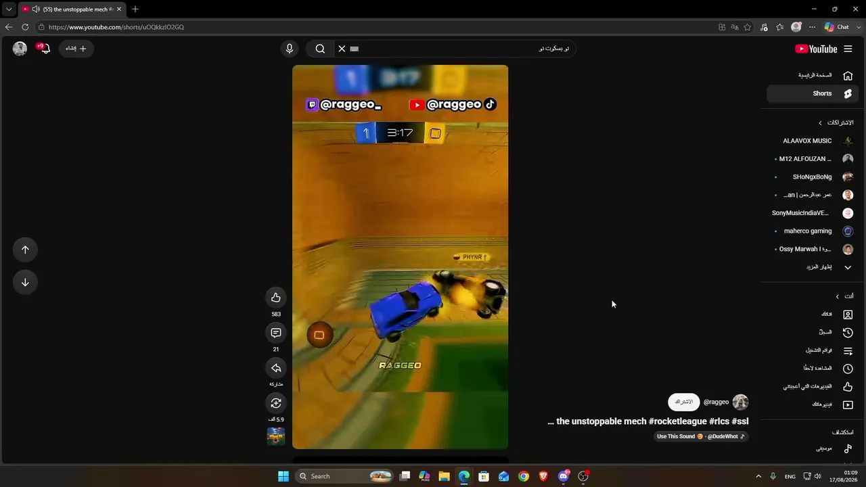Like the raggeo Short
This screenshot has height=487, width=866.
pos(276,298)
